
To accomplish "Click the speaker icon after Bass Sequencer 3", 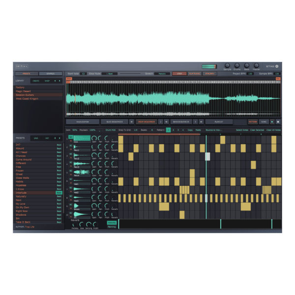I will click(201, 122).
